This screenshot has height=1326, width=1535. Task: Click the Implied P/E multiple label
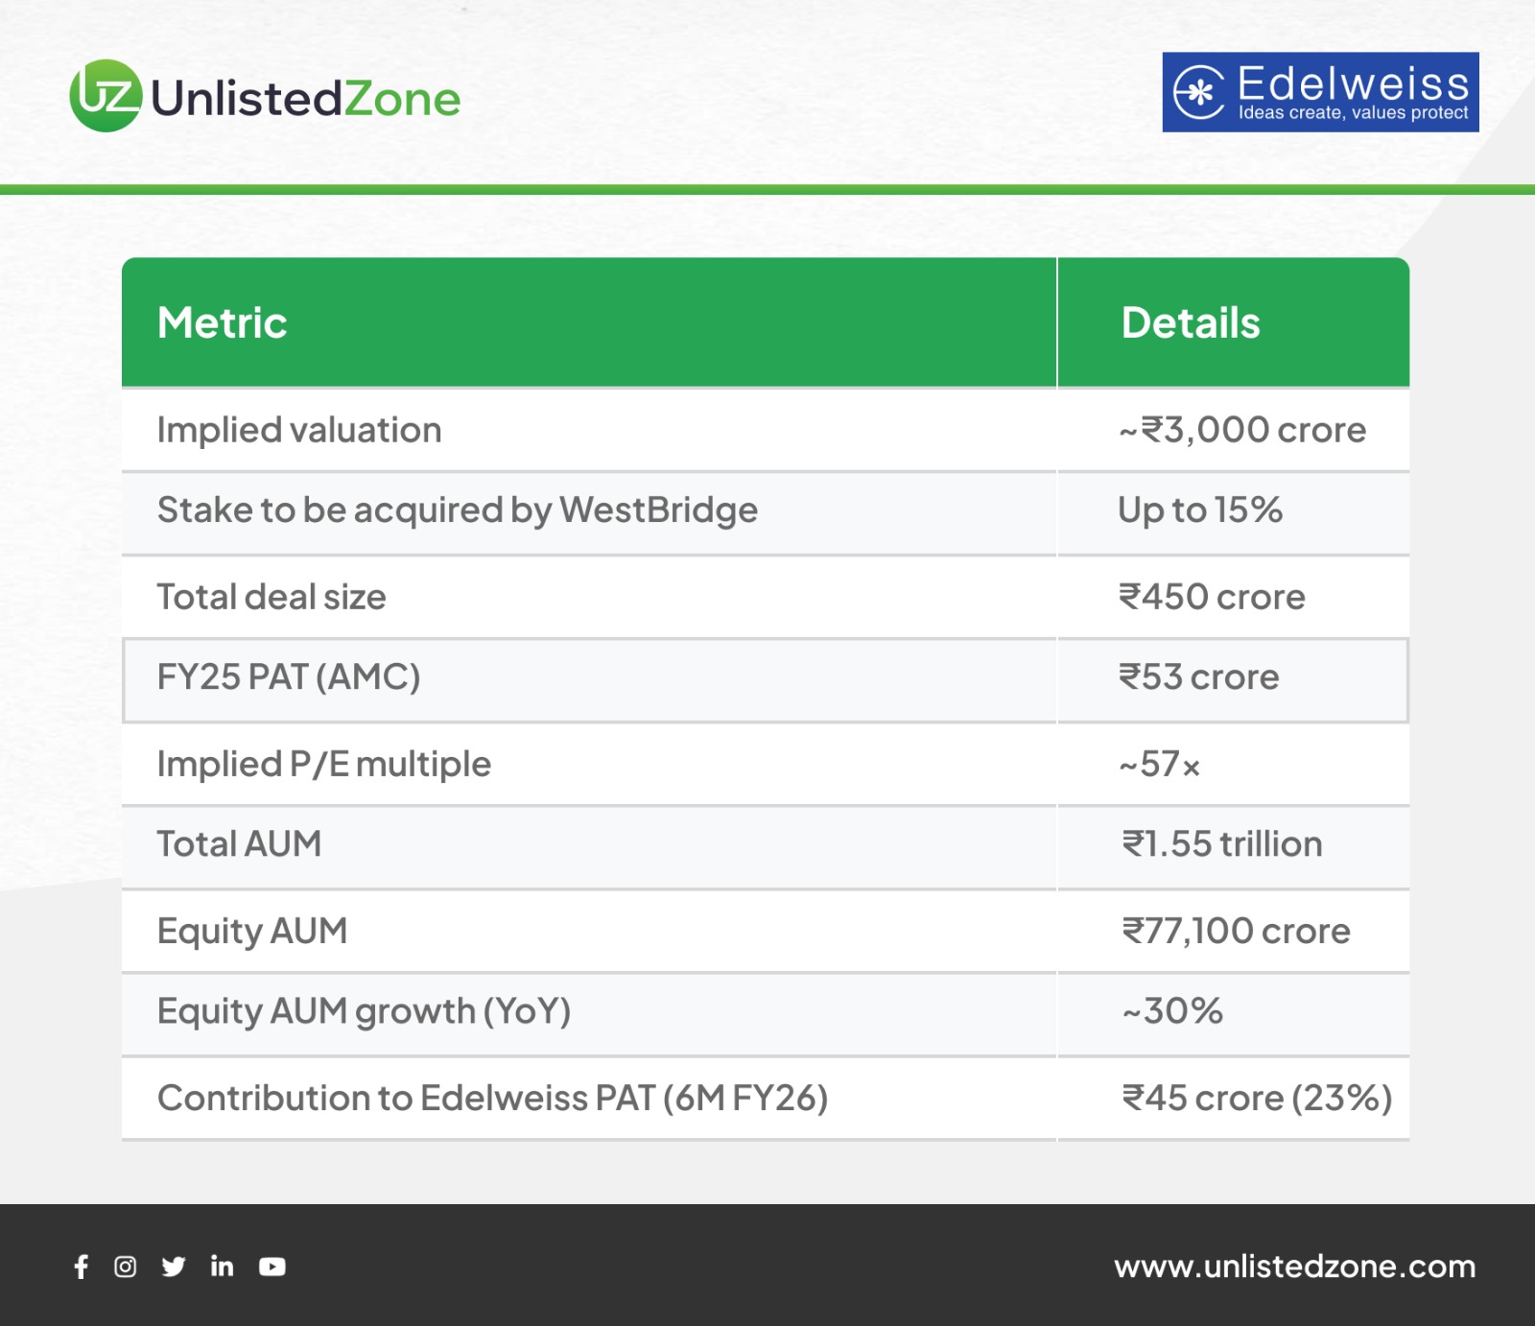coord(324,765)
